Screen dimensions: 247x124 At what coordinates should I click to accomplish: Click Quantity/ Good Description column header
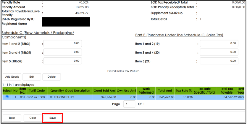(70, 91)
